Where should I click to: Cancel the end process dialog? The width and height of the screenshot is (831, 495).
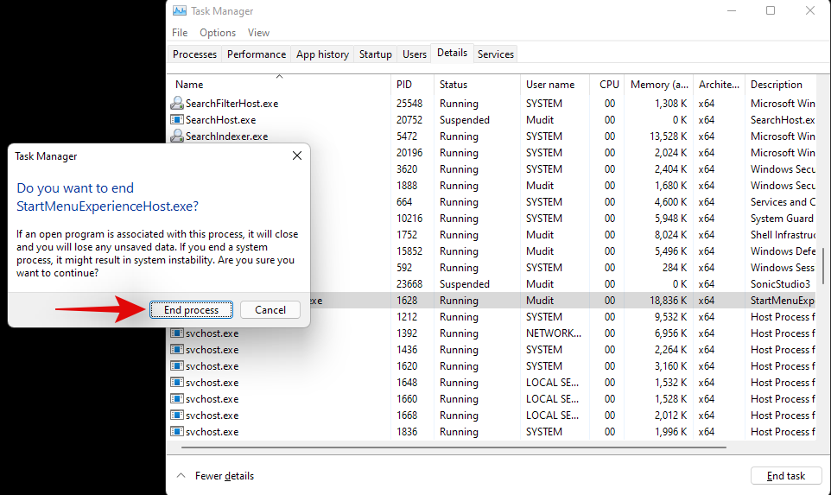tap(270, 310)
